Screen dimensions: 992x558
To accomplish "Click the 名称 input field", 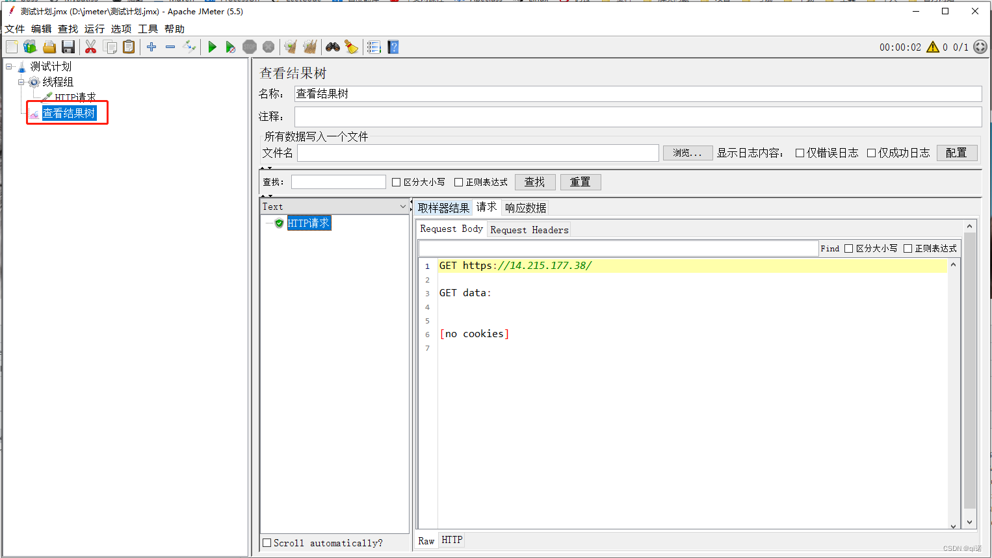I will pos(638,94).
